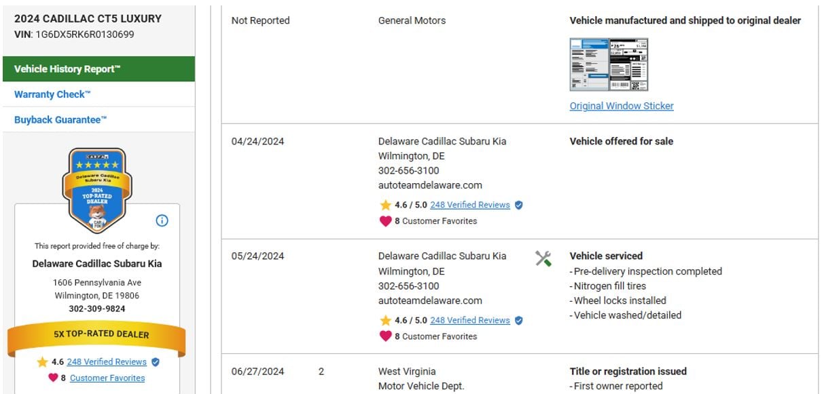Click the sidebar pink heart favorites icon
Image resolution: width=824 pixels, height=394 pixels.
(53, 378)
